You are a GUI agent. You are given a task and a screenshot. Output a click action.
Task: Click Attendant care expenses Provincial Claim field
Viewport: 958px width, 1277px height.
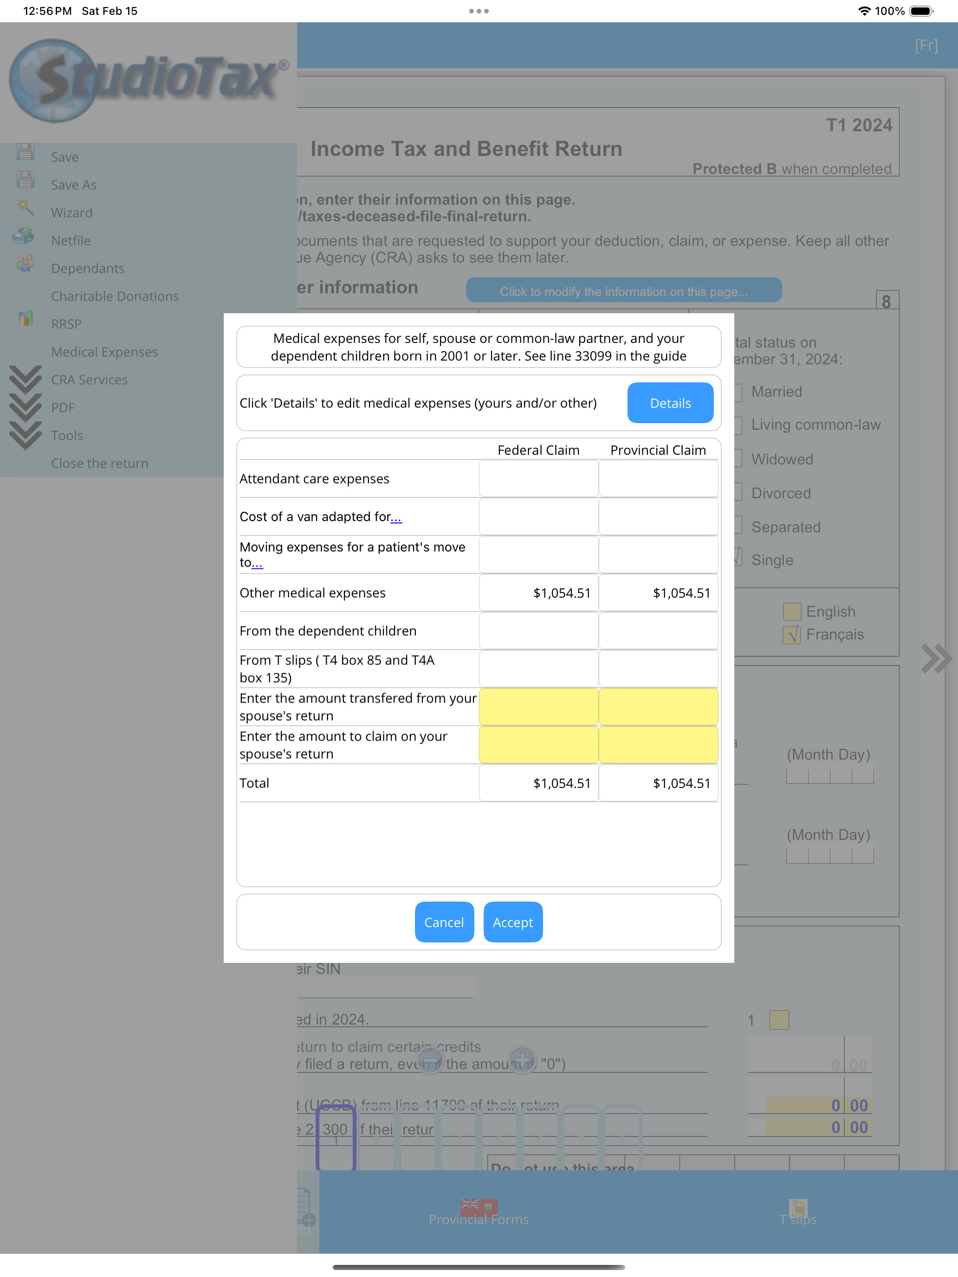[x=658, y=478]
